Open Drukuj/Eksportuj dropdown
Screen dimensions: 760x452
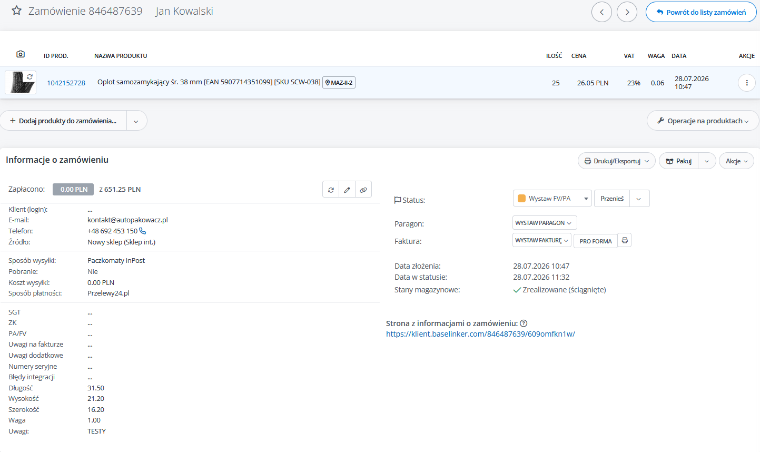617,161
